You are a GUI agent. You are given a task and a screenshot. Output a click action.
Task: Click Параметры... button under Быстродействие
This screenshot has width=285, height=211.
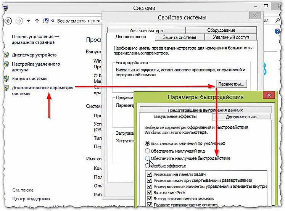[x=231, y=84]
